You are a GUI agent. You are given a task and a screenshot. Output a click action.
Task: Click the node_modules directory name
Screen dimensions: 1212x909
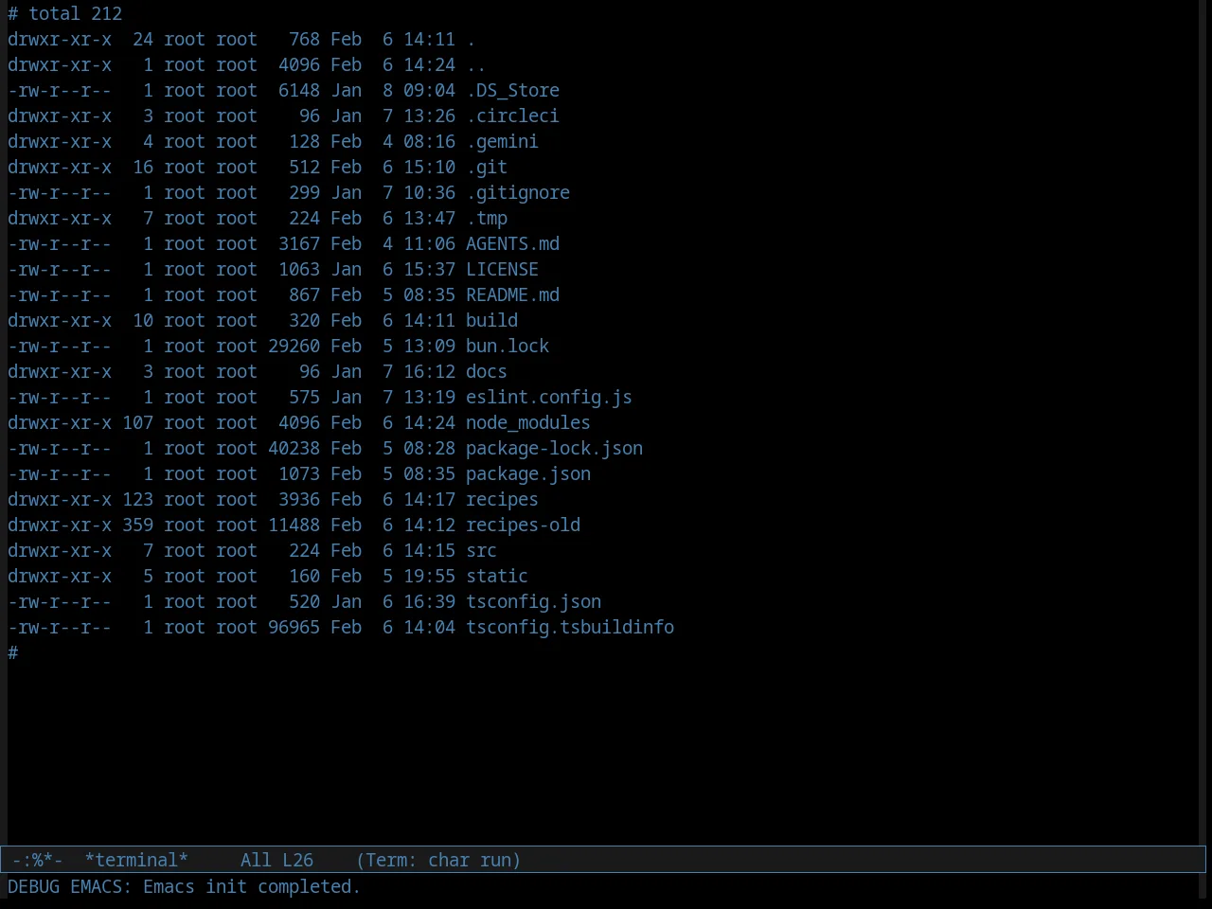coord(528,423)
